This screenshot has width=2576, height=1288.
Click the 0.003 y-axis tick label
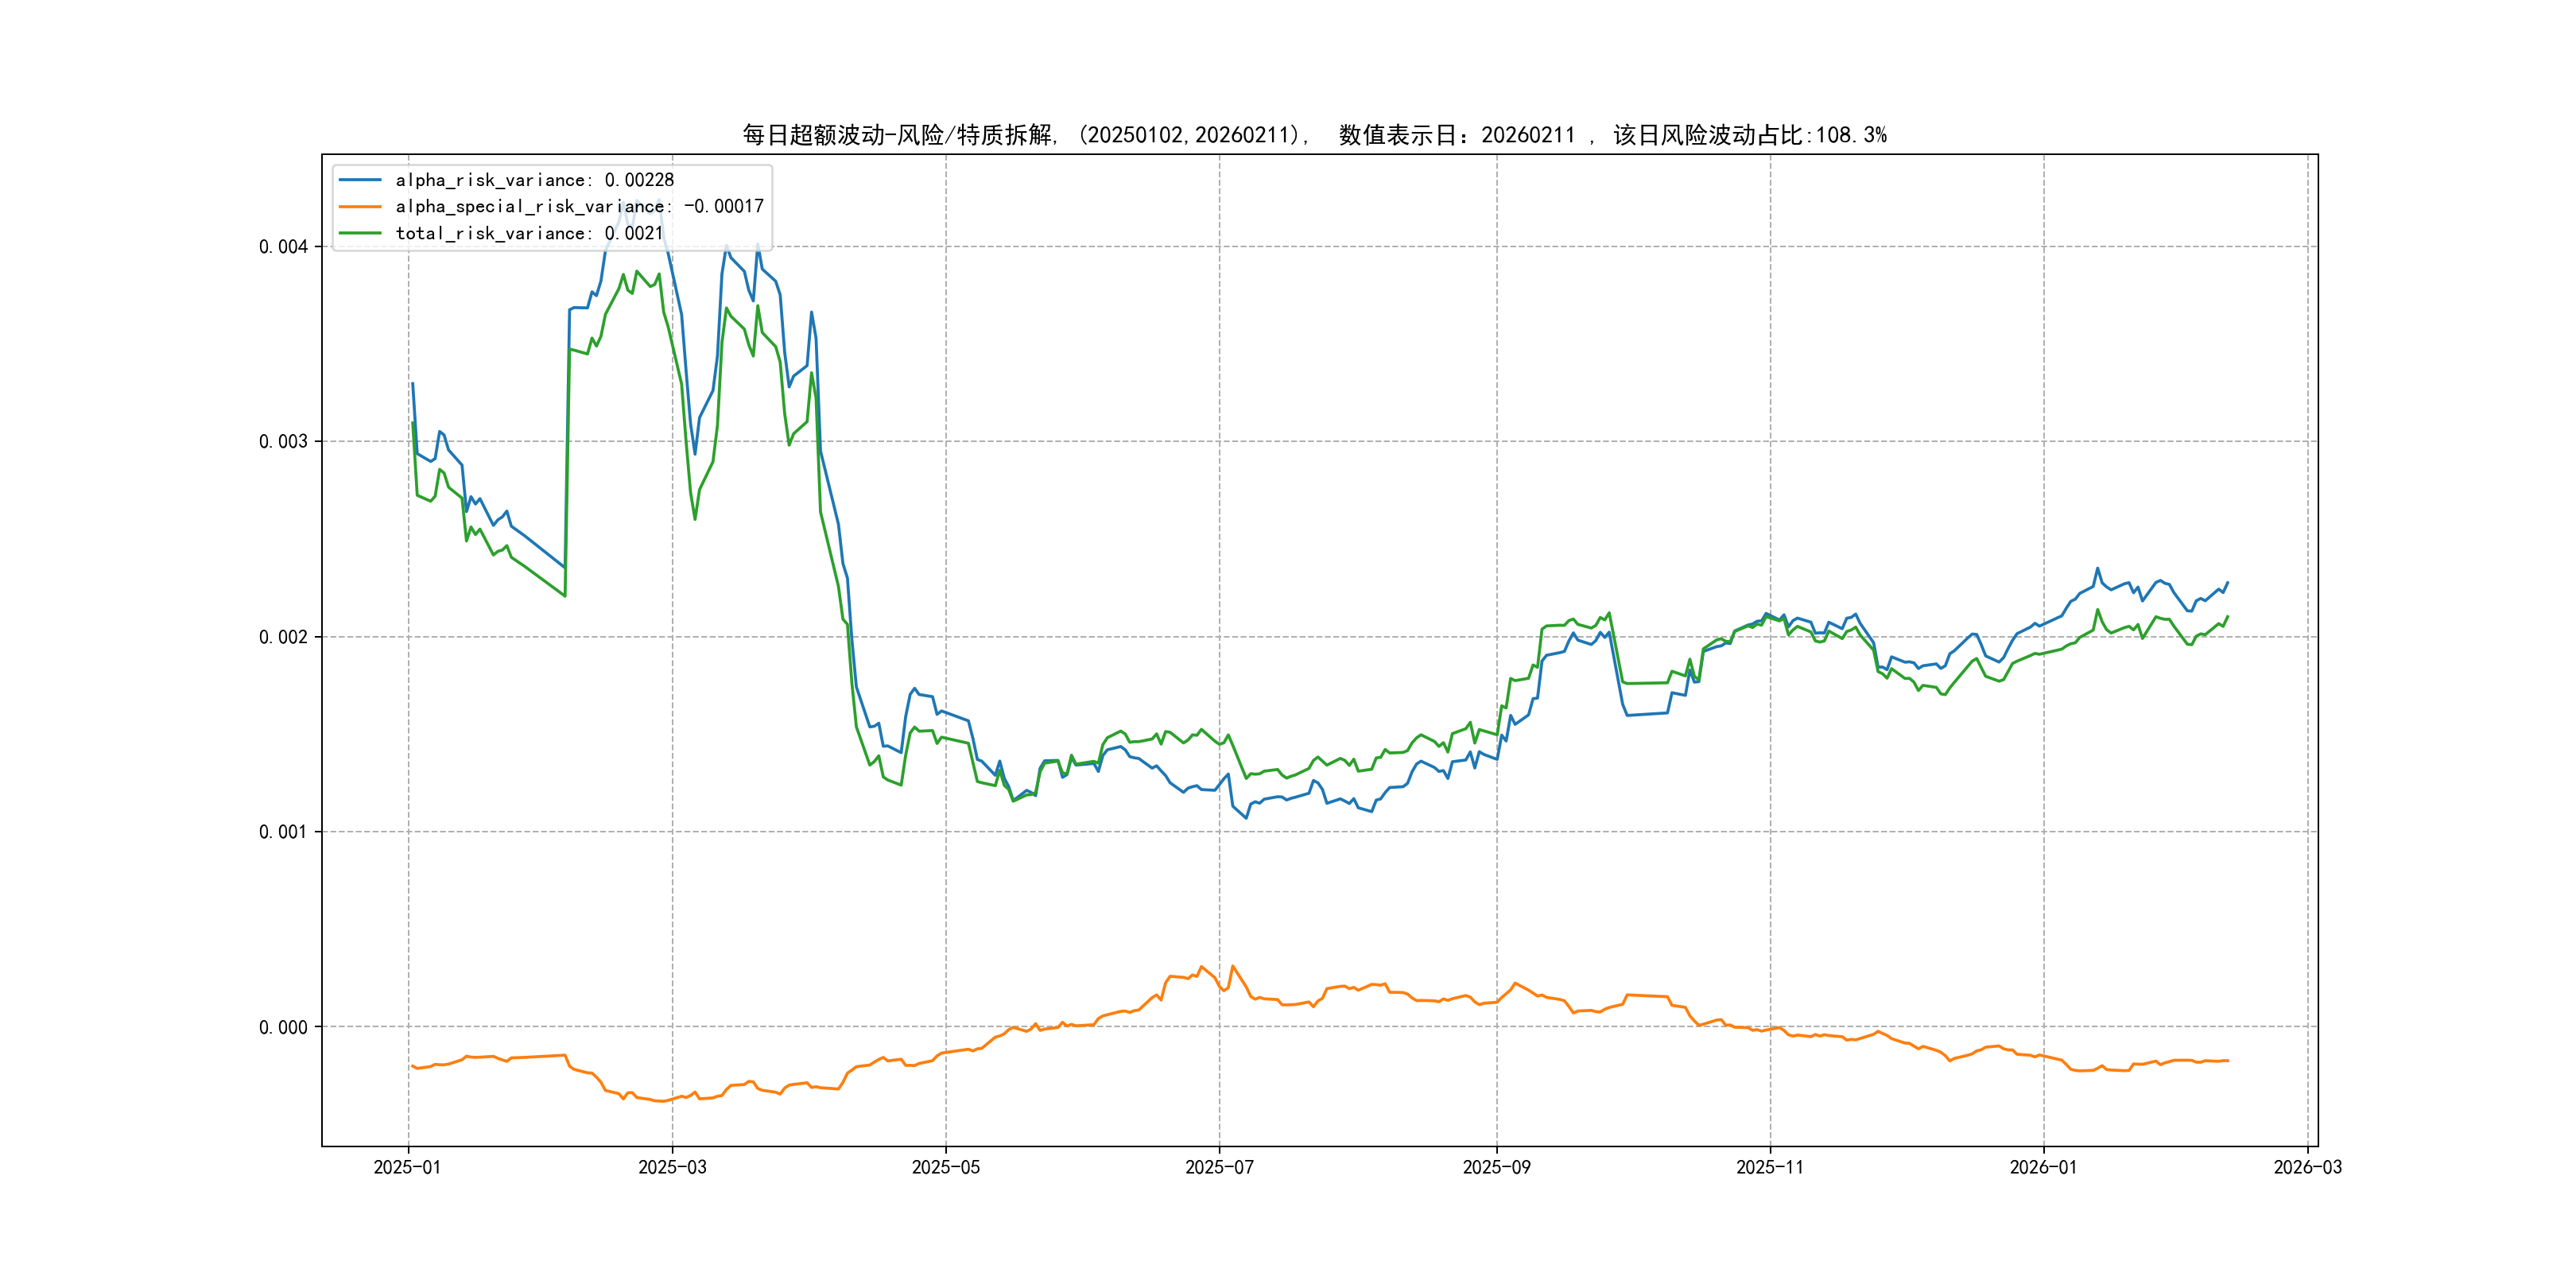click(x=283, y=442)
